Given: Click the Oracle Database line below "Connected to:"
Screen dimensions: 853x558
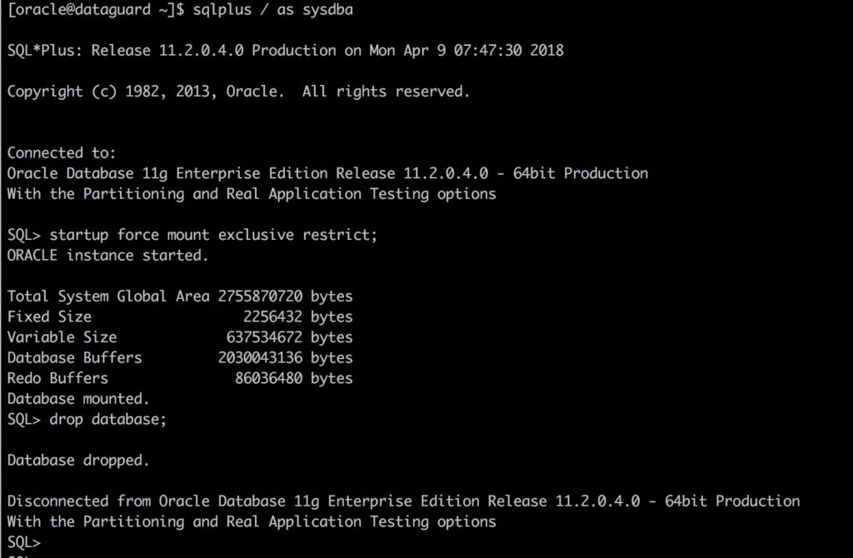Looking at the screenshot, I should coord(327,173).
